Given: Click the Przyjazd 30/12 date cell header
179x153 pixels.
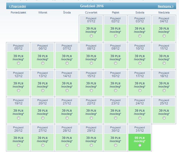Looking at the screenshot, I should pos(115,129).
